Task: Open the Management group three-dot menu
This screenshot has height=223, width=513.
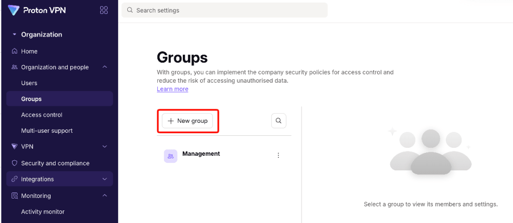Action: pyautogui.click(x=279, y=155)
